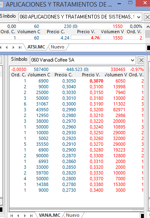This screenshot has width=150, height=218.
Task: Select best bid price 0,3050
Action: 69,81
